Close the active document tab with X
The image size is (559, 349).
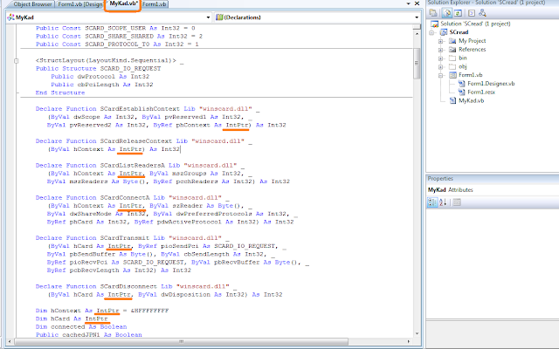417,3
